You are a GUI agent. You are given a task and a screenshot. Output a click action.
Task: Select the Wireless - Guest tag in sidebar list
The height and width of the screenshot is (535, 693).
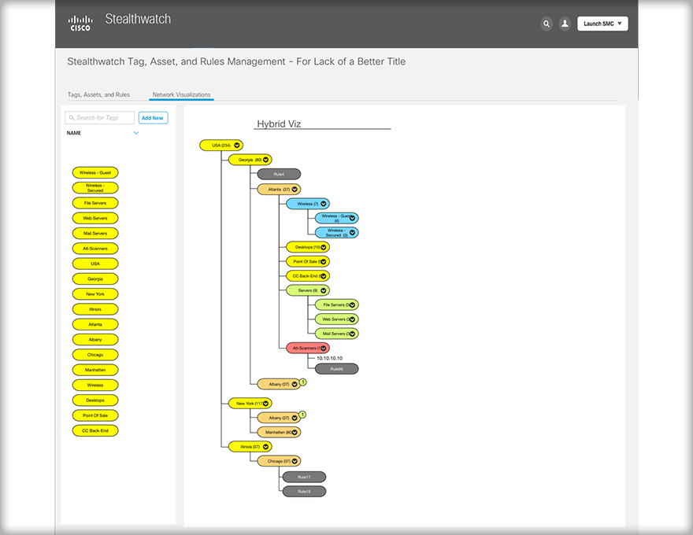coord(95,172)
